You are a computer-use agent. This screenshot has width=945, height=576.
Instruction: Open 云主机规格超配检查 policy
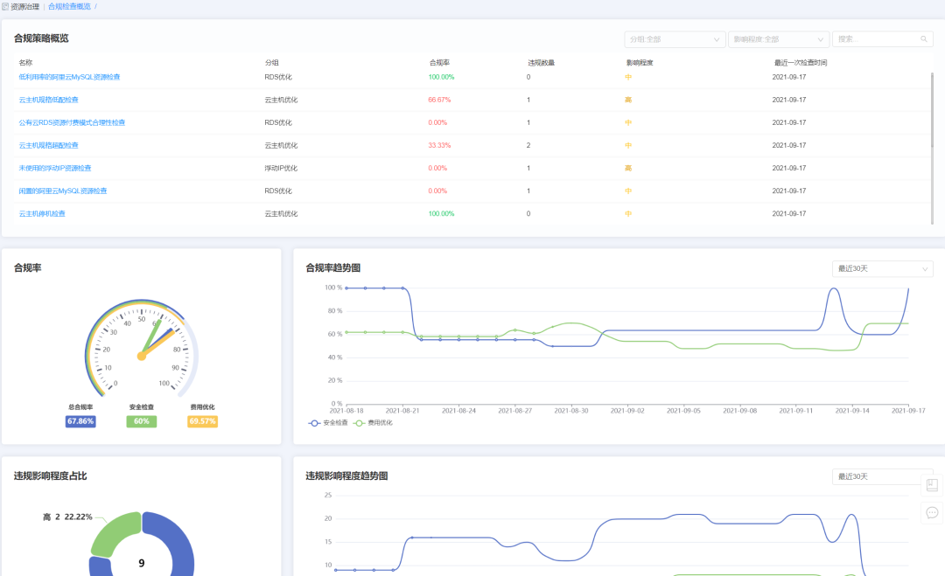[x=48, y=146]
